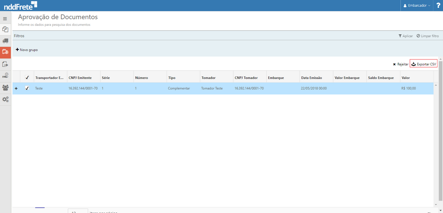Add a filter with Novo grupo
443x213 pixels.
[27, 50]
